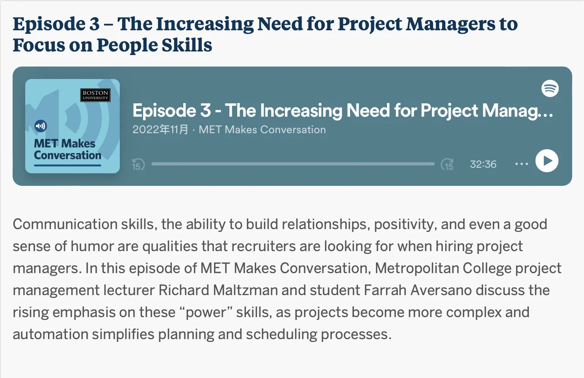Click the Spotify logo icon
The width and height of the screenshot is (584, 378).
550,88
